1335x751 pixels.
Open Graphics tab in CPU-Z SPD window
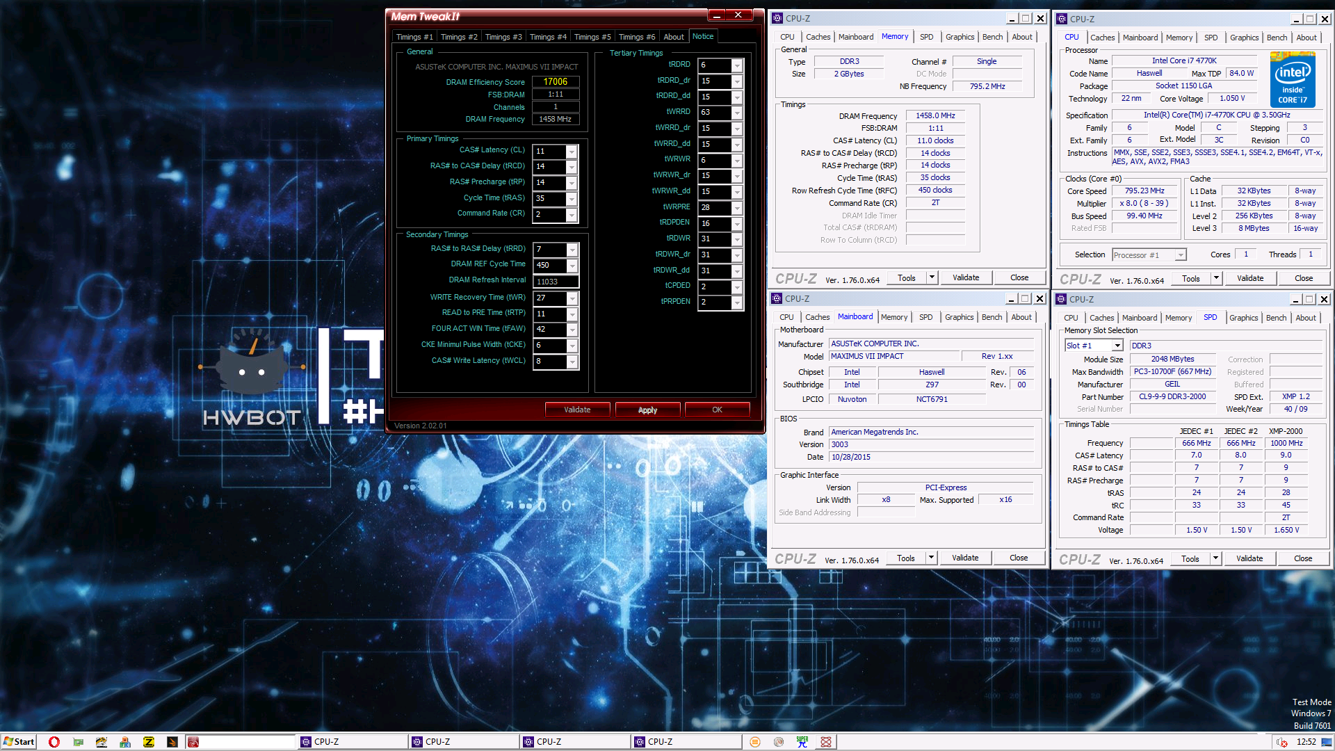click(x=1243, y=318)
